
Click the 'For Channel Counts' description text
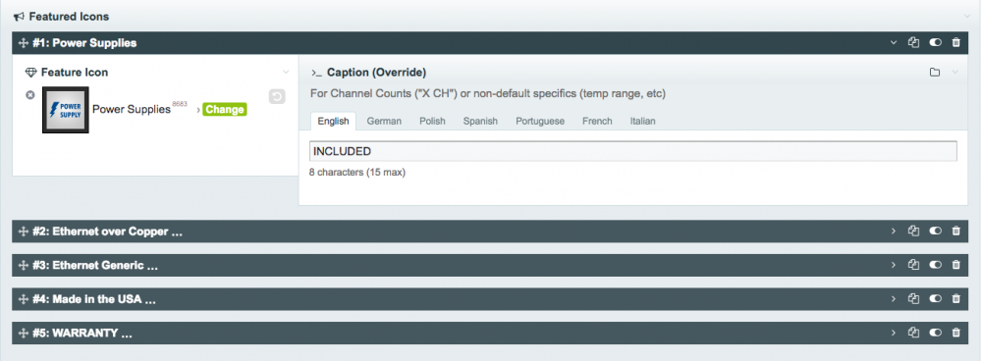[x=488, y=94]
